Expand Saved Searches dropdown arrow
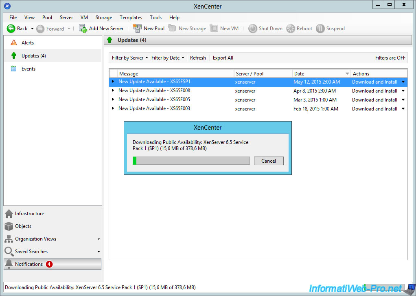This screenshot has width=416, height=296. pyautogui.click(x=99, y=252)
